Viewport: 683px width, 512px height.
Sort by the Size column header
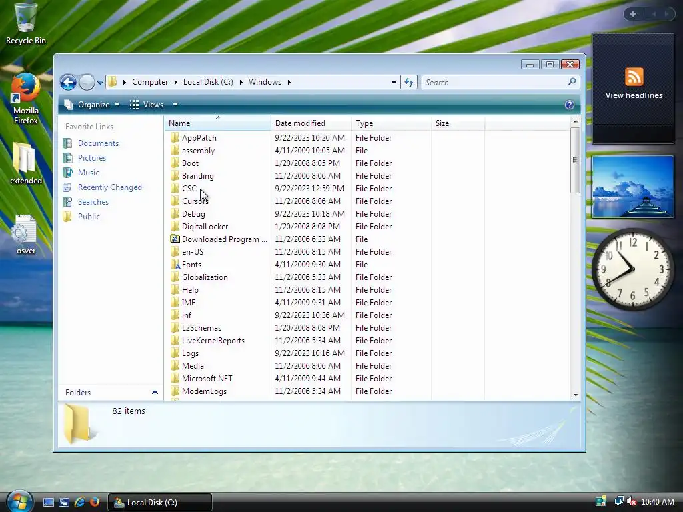(x=458, y=123)
